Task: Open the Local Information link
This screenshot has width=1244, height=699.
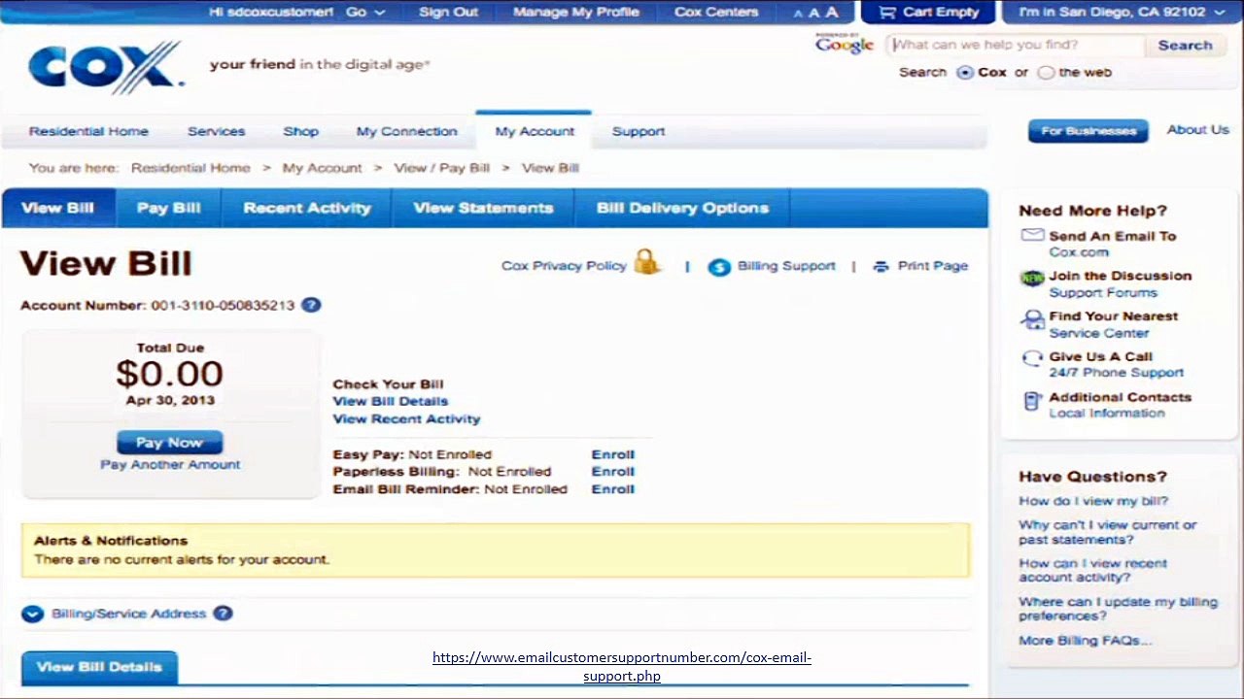Action: (x=1107, y=413)
